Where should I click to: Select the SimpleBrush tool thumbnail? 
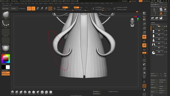coord(161,14)
